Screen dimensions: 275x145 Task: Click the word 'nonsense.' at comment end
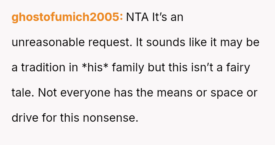point(111,118)
